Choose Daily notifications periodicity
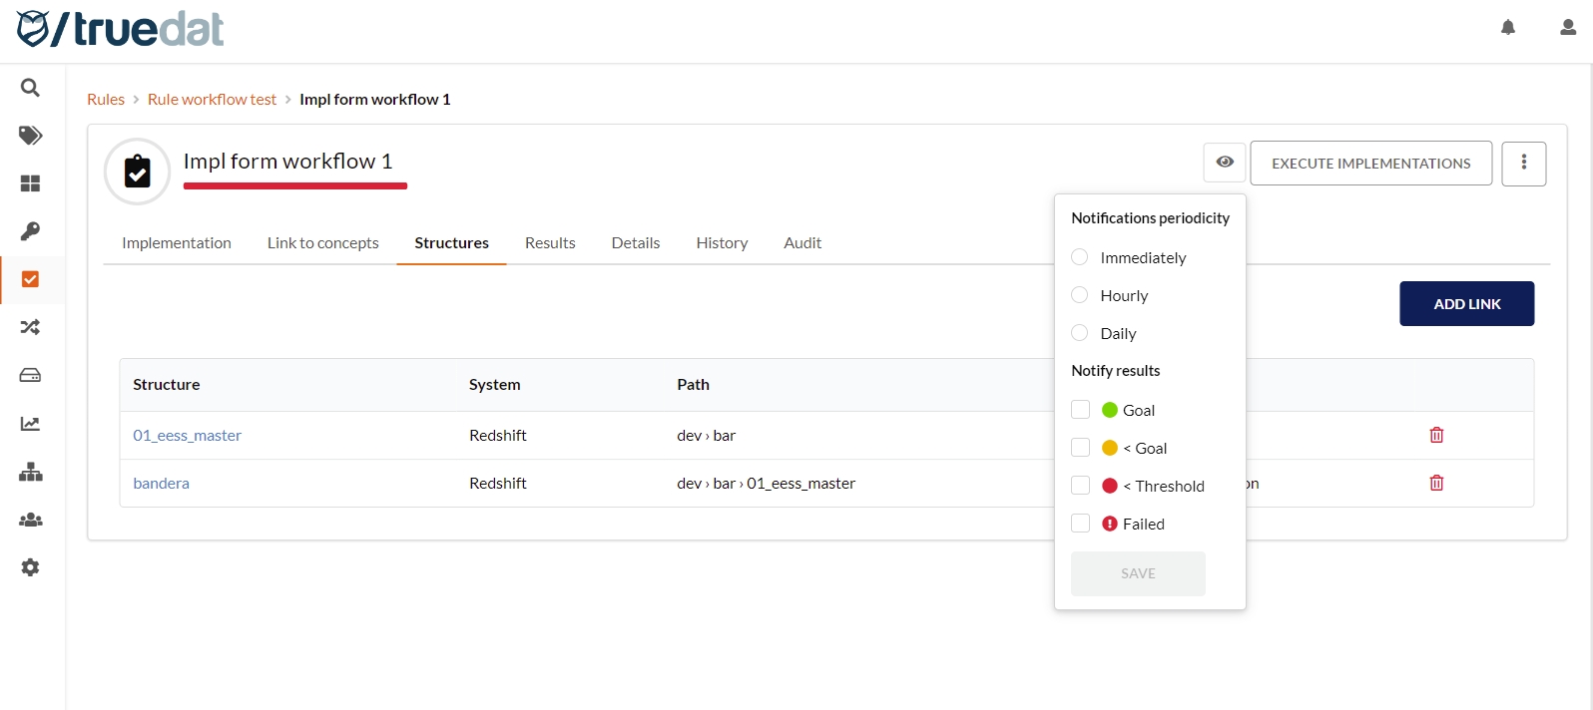 click(1080, 333)
